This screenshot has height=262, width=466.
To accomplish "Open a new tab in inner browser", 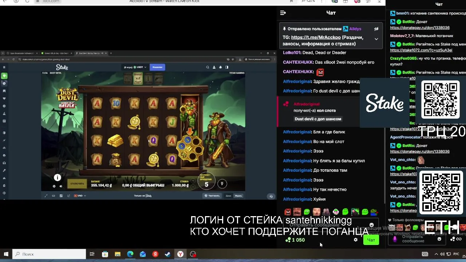I will click(x=111, y=53).
